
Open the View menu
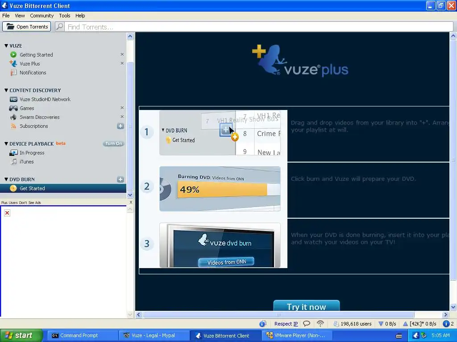pos(20,16)
